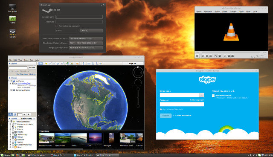Image resolution: width=273 pixels, height=157 pixels.
Task: Click the VLC play button
Action: tap(197, 56)
